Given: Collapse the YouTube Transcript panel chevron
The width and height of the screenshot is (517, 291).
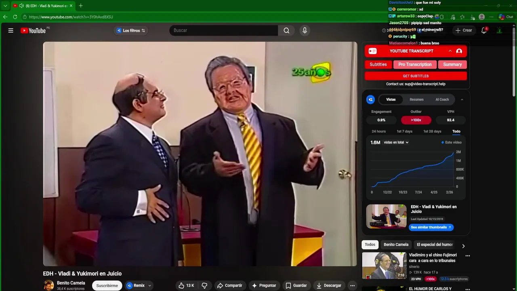Looking at the screenshot, I should click(450, 51).
